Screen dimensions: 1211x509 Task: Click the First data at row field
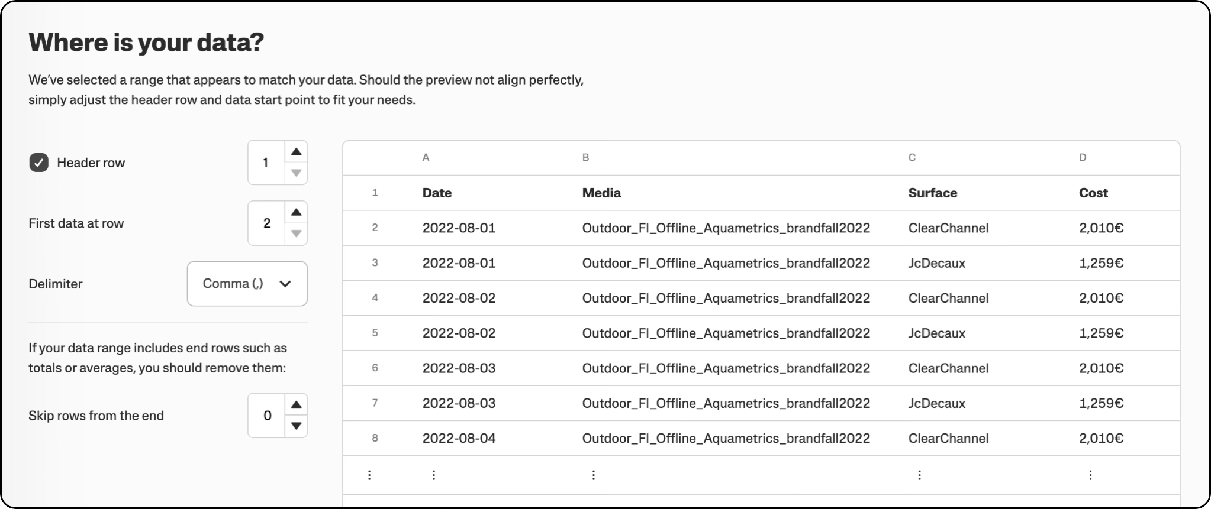(266, 223)
